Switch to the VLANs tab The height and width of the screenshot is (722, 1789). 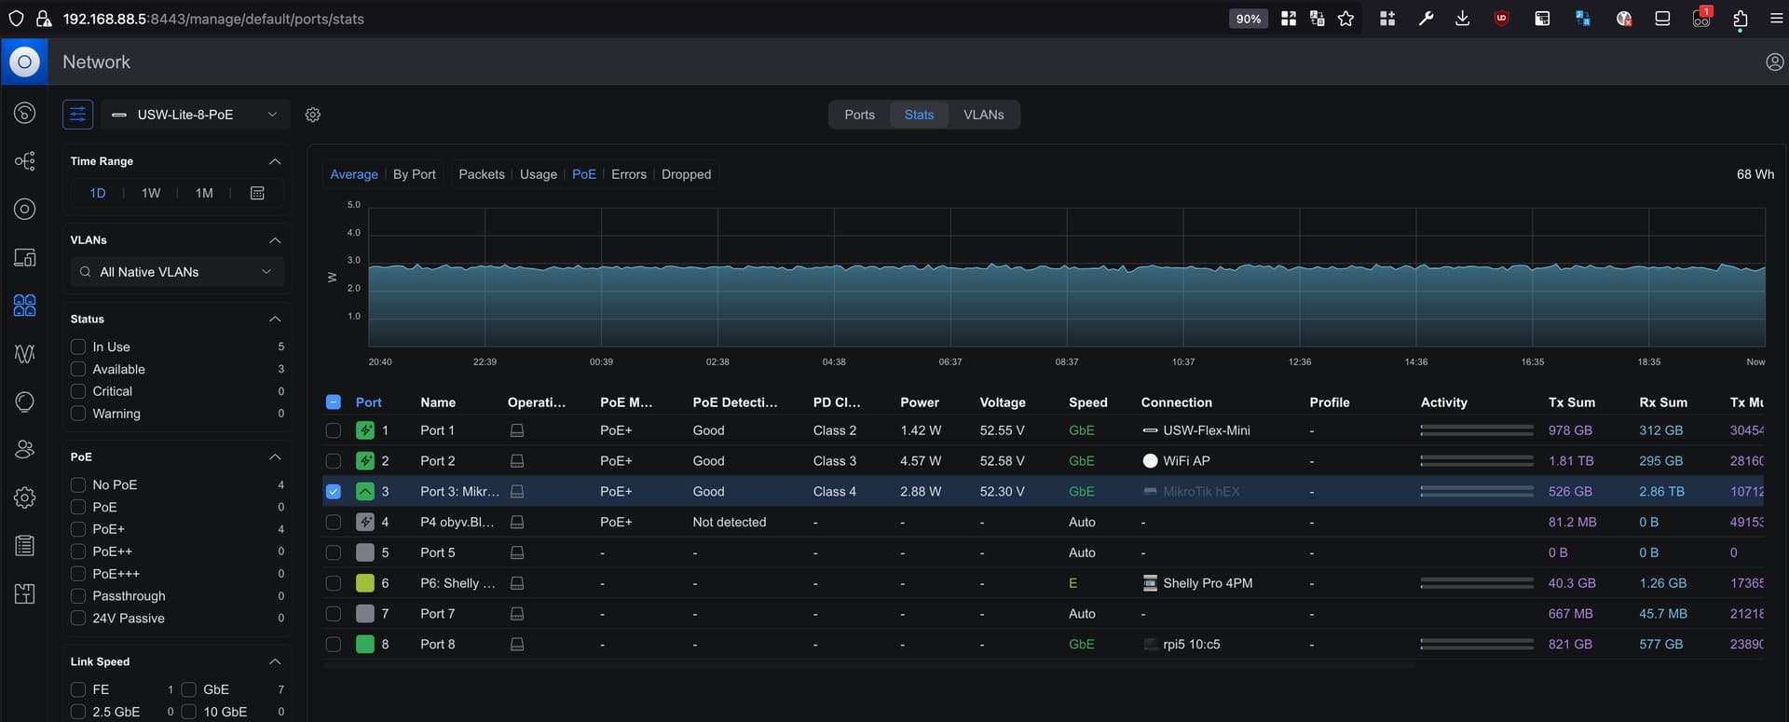pos(983,115)
